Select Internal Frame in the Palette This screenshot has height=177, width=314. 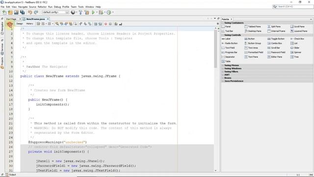pyautogui.click(x=276, y=31)
